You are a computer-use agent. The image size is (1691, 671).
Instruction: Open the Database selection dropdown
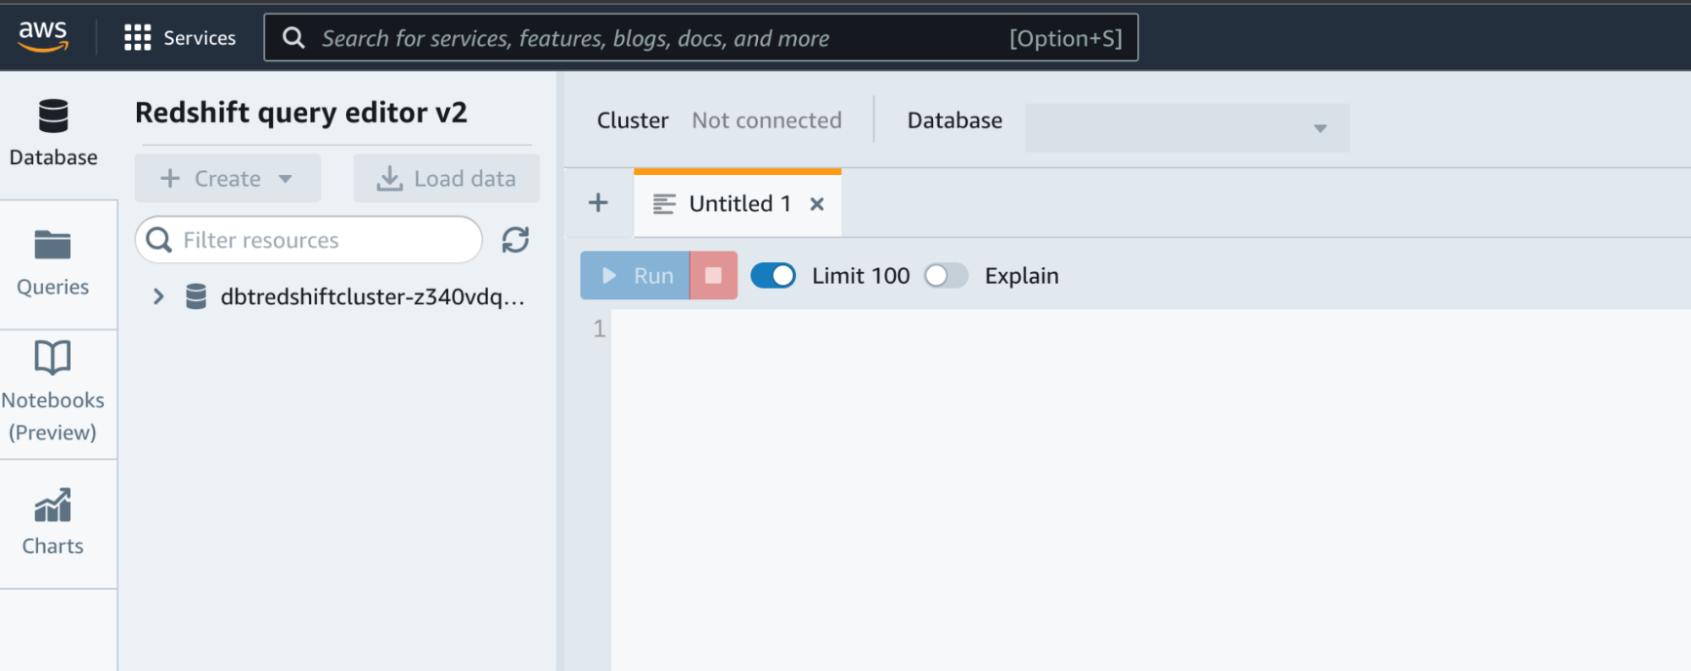tap(1186, 128)
